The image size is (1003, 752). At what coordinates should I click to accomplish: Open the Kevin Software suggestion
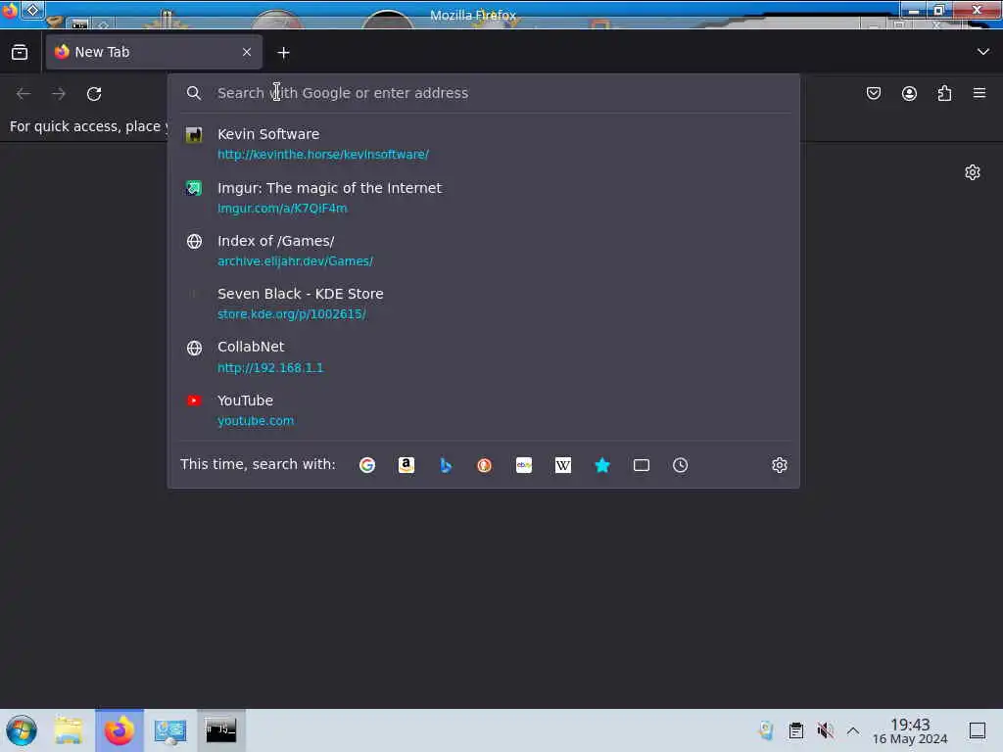click(x=484, y=144)
